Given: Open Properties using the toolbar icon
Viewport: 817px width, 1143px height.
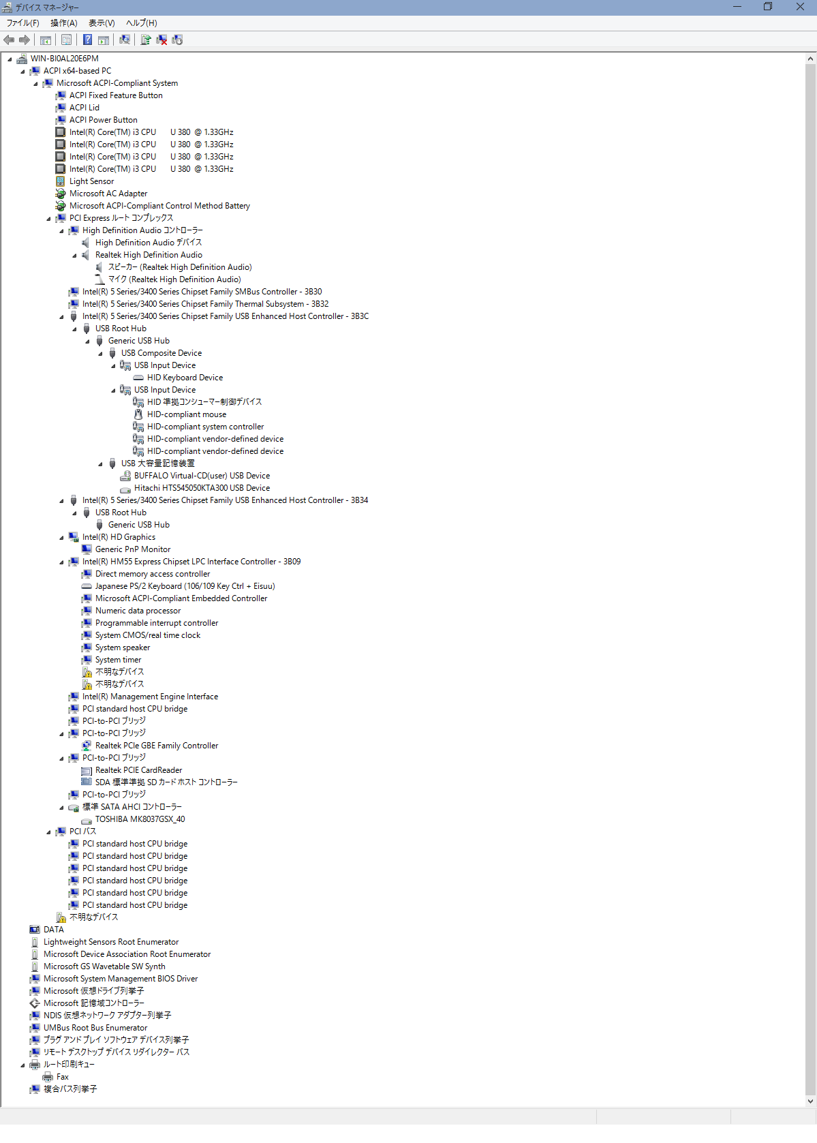Looking at the screenshot, I should pos(66,40).
